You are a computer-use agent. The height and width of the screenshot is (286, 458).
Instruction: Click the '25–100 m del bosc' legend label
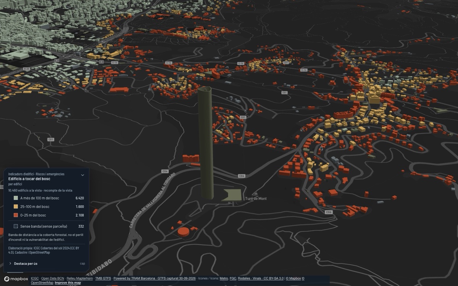click(35, 207)
